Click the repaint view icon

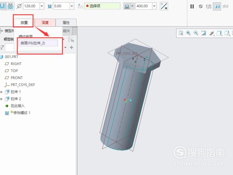click(x=203, y=33)
